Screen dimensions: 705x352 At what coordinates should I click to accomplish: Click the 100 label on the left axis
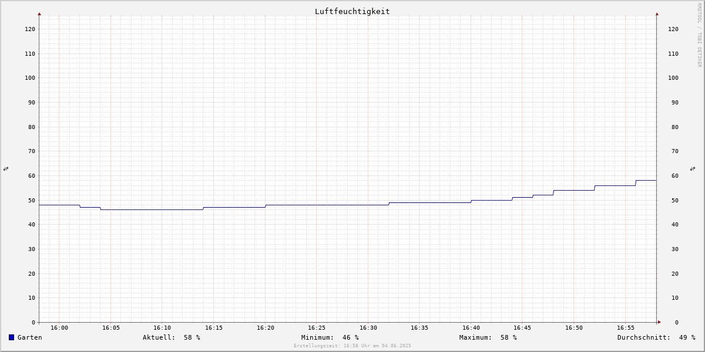[x=30, y=77]
